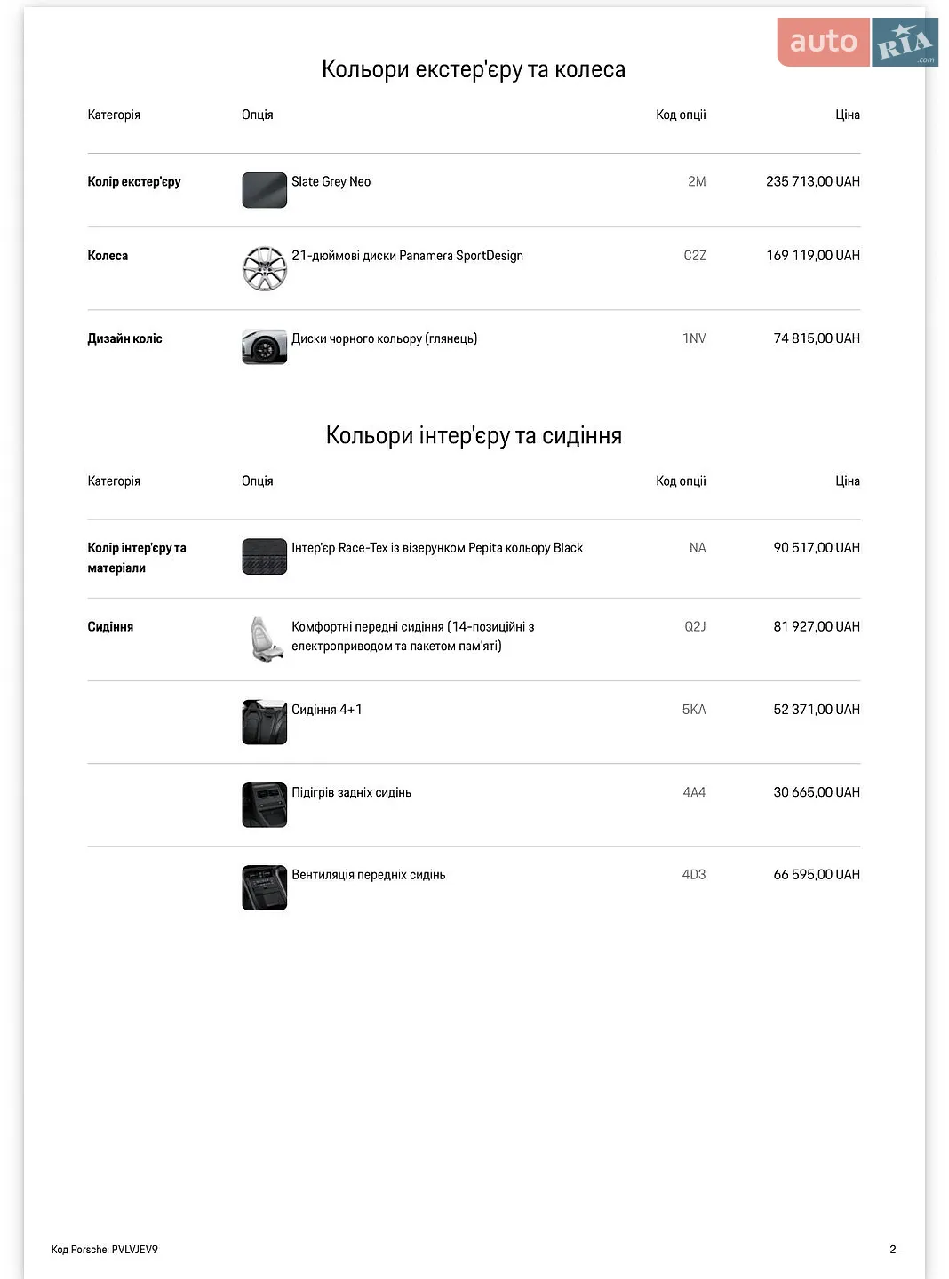The width and height of the screenshot is (949, 1279).
Task: Click the Slate Grey Neo option text
Action: tap(331, 181)
